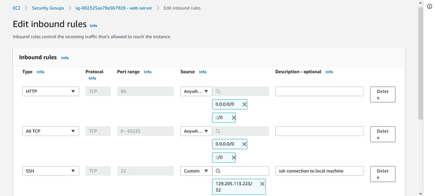Edit the 'ssh connection to local machine' description
436x196 pixels.
[x=319, y=171]
